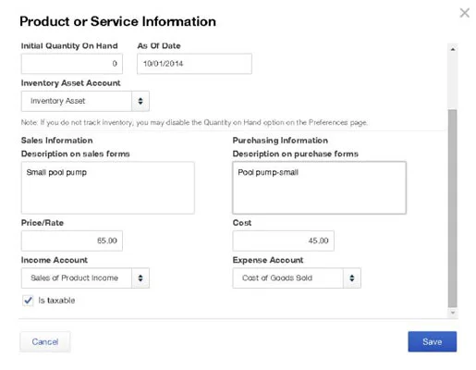Viewport: 476px width, 370px height.
Task: Click the Income Account dropdown arrows
Action: tap(140, 278)
